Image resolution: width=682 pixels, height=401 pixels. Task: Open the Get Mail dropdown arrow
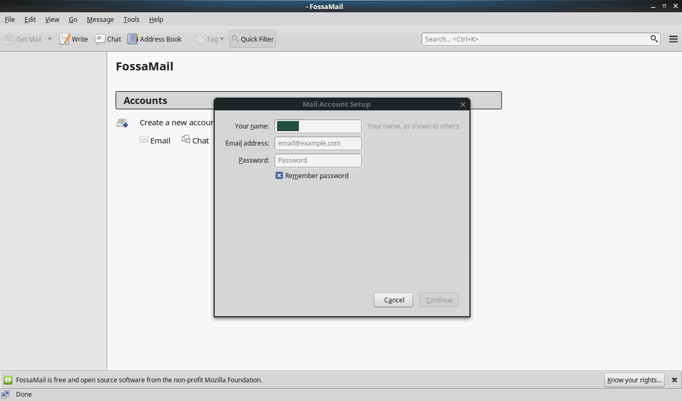point(50,39)
